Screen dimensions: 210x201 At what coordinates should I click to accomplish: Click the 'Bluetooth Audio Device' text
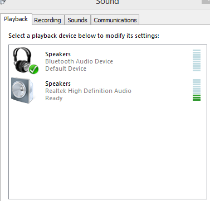tap(79, 61)
